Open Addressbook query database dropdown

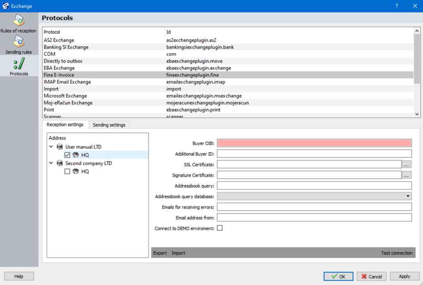pos(408,196)
